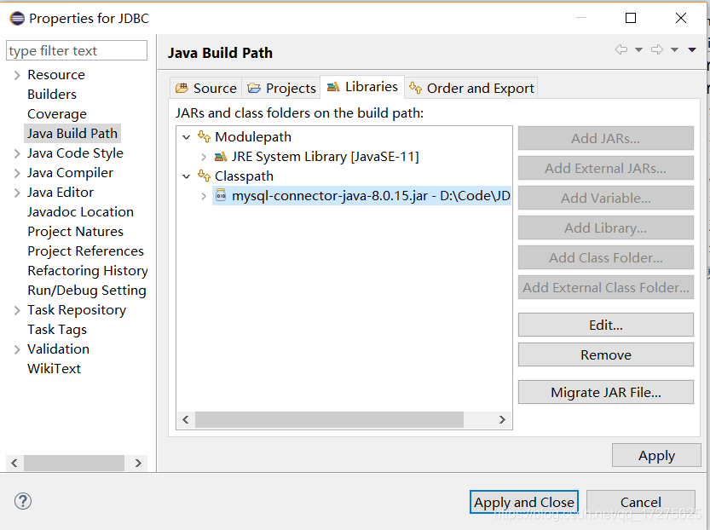The width and height of the screenshot is (710, 530).
Task: Expand the mysql-connector-java jar entry
Action: point(204,196)
